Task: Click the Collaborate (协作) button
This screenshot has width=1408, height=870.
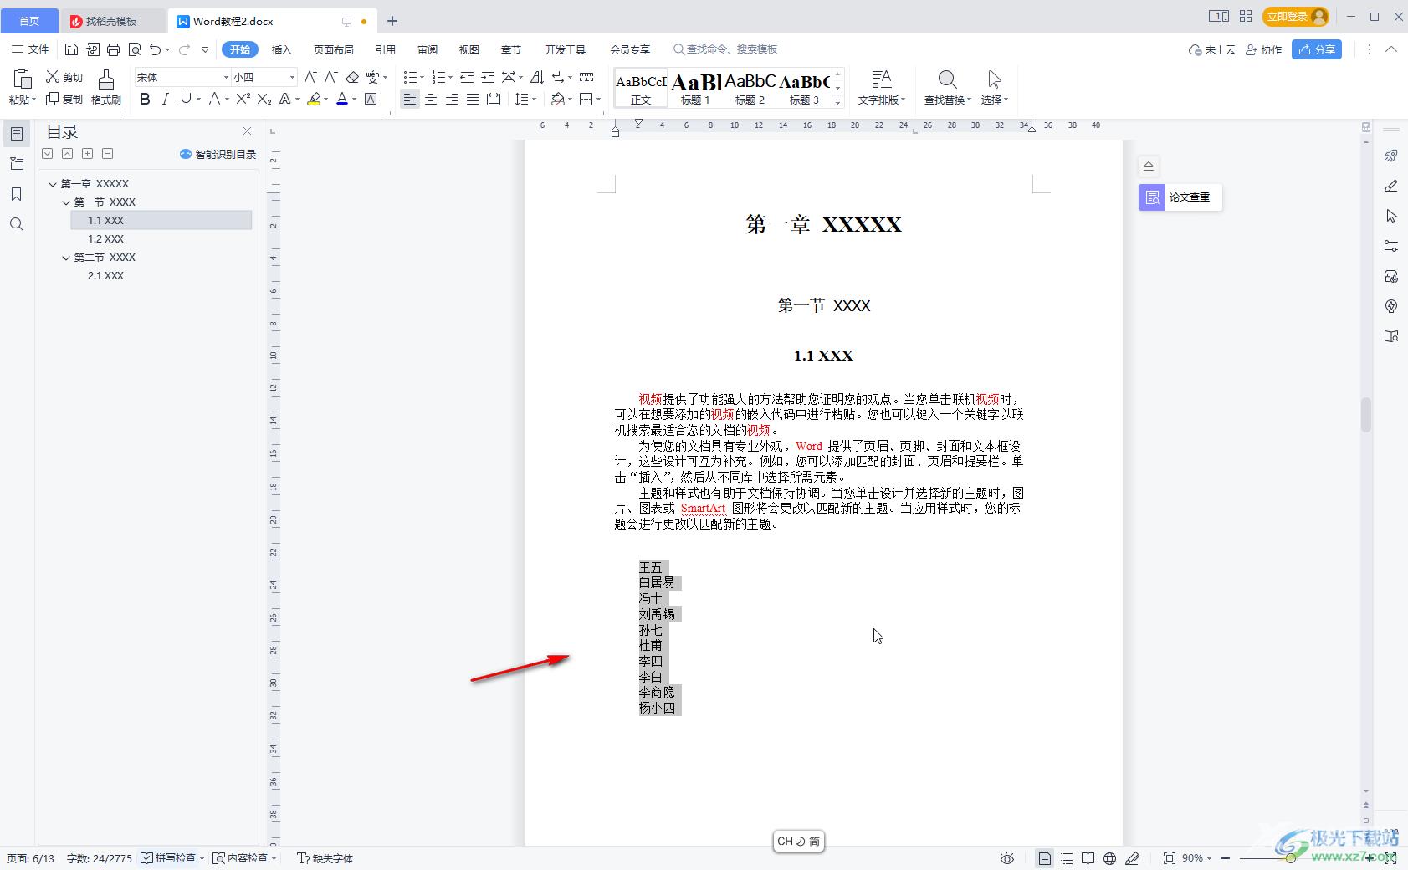Action: pyautogui.click(x=1264, y=49)
